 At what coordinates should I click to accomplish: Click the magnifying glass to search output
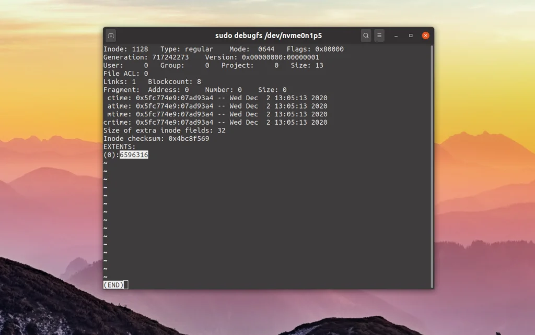coord(366,35)
